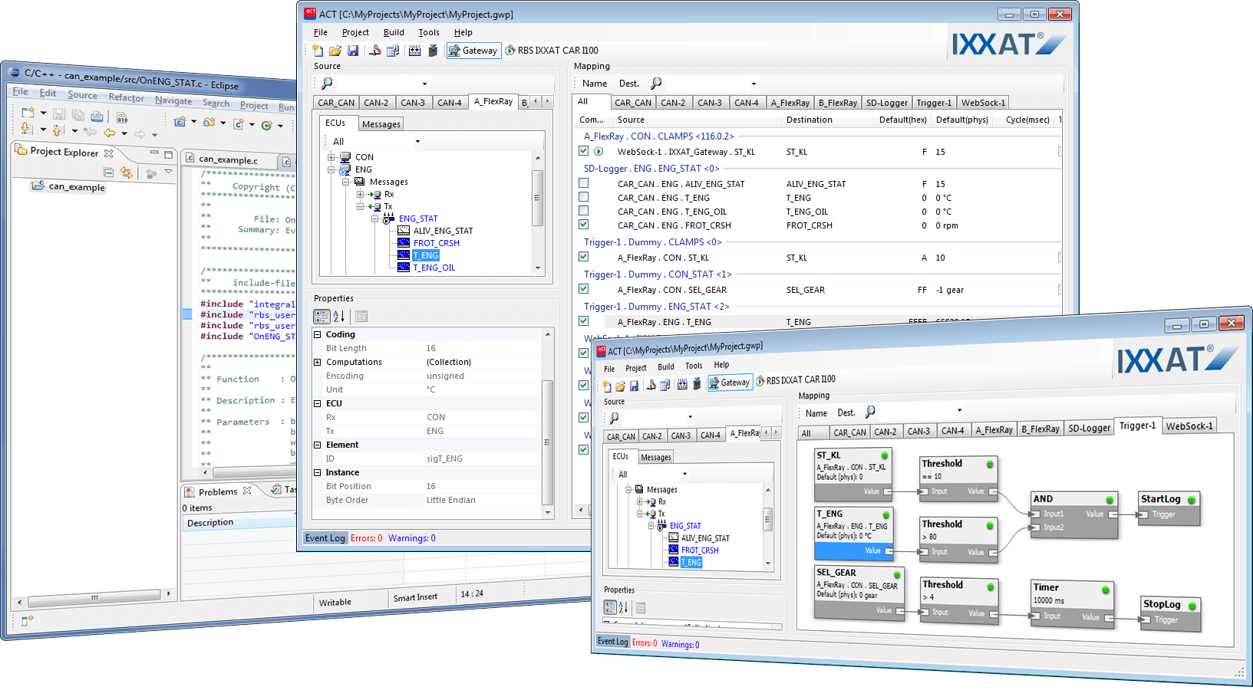Click Mapping search magnifier in back ACT window
Image resolution: width=1253 pixels, height=690 pixels.
[x=656, y=83]
